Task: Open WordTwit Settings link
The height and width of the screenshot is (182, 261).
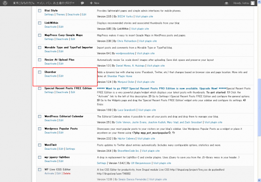Action: tap(70, 149)
